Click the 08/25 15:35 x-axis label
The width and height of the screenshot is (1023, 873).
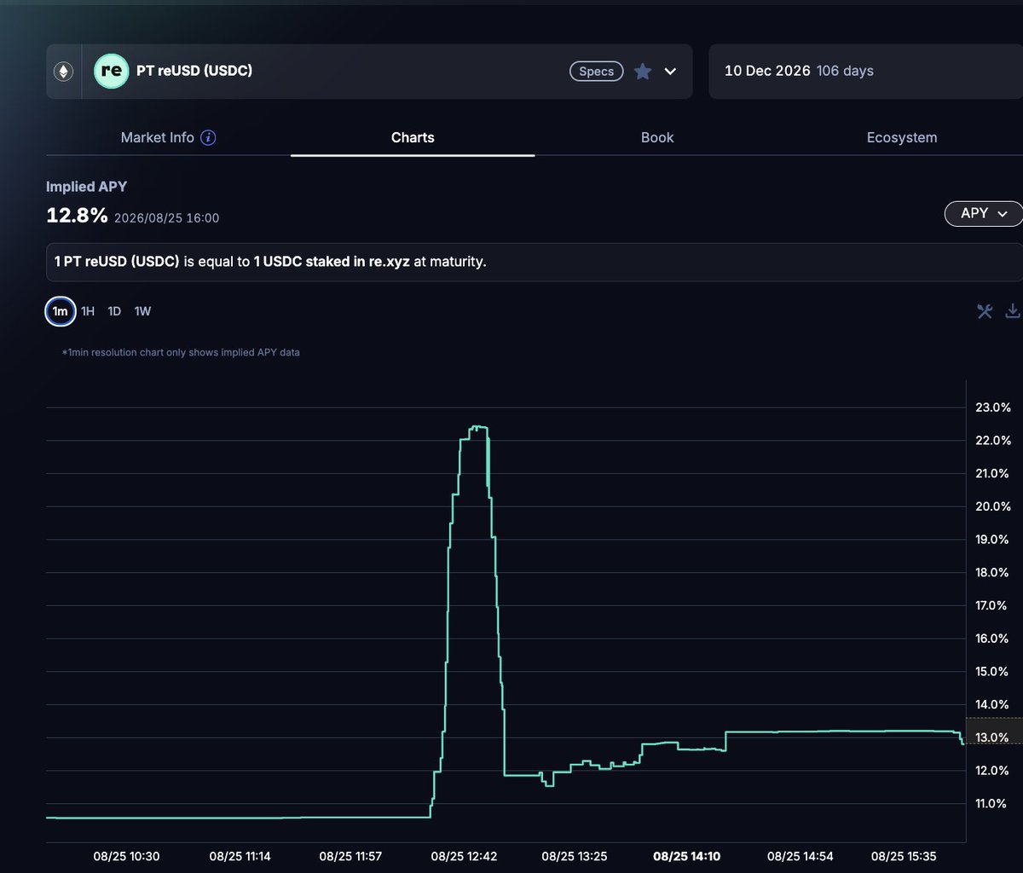point(904,856)
